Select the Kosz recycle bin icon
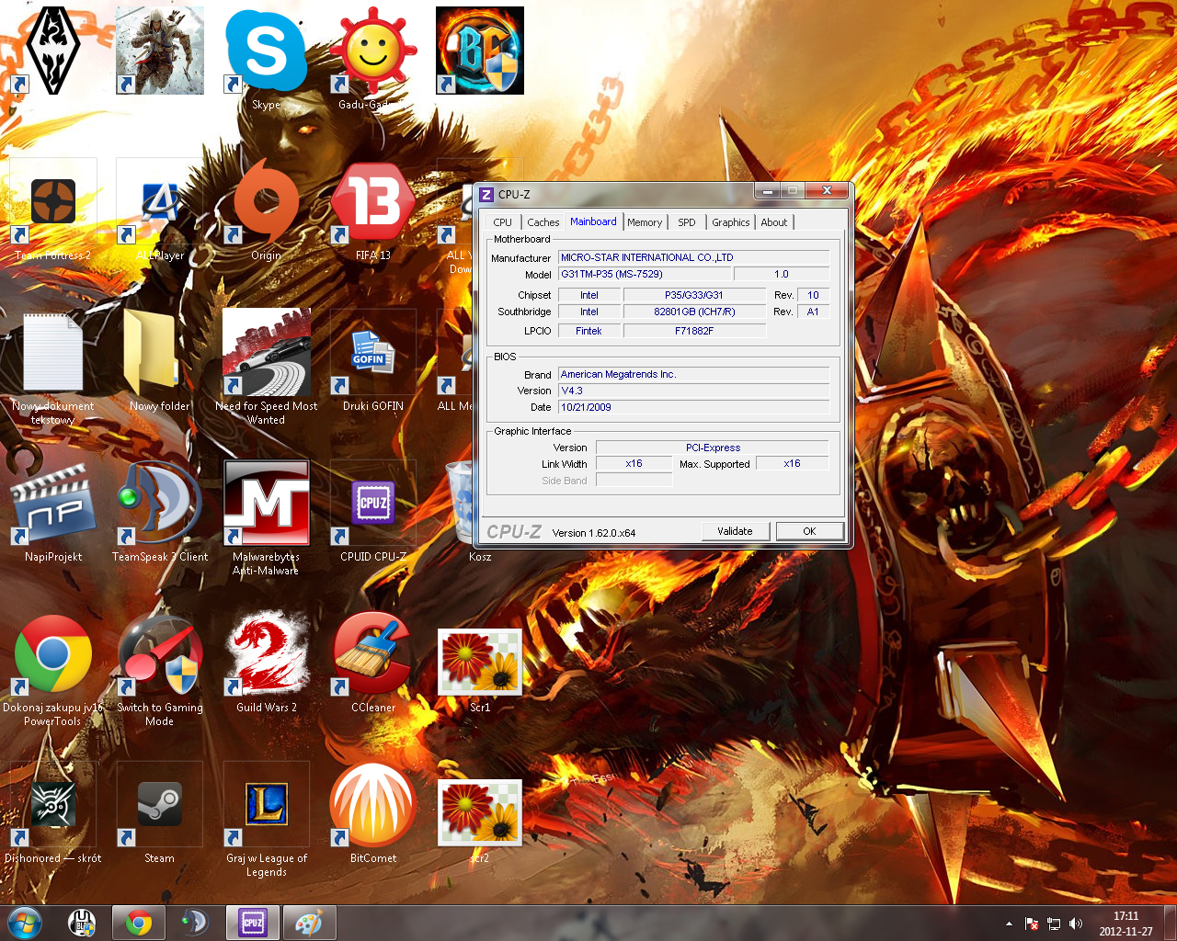1177x941 pixels. click(x=479, y=513)
